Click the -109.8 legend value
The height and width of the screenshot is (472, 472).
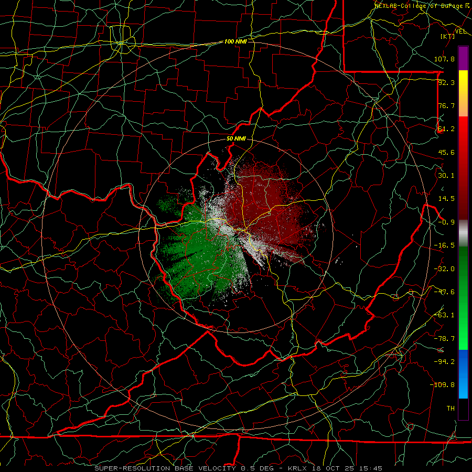(x=442, y=385)
